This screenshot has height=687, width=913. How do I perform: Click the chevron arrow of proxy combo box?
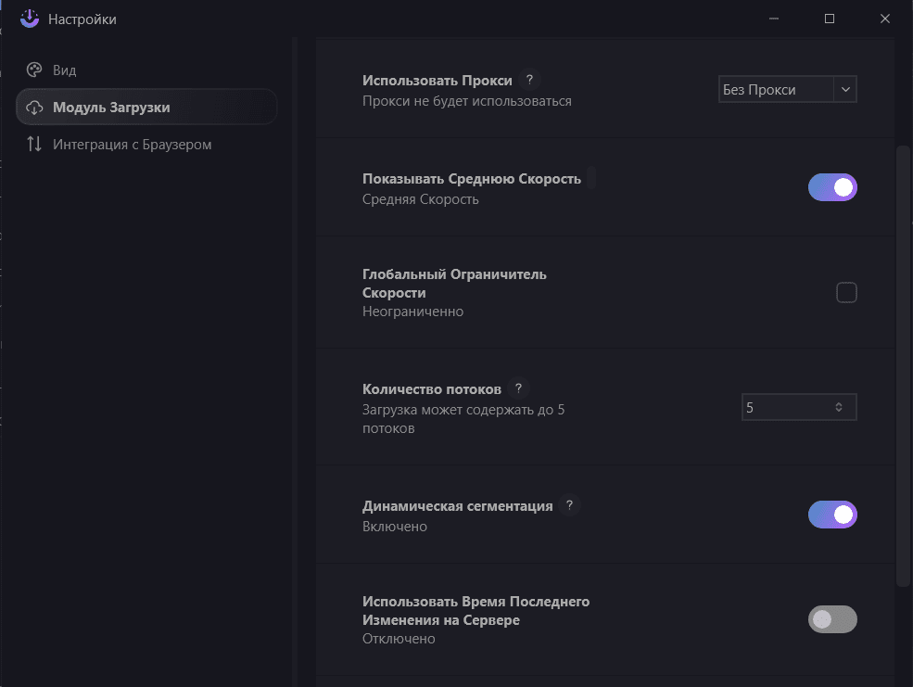tap(845, 90)
